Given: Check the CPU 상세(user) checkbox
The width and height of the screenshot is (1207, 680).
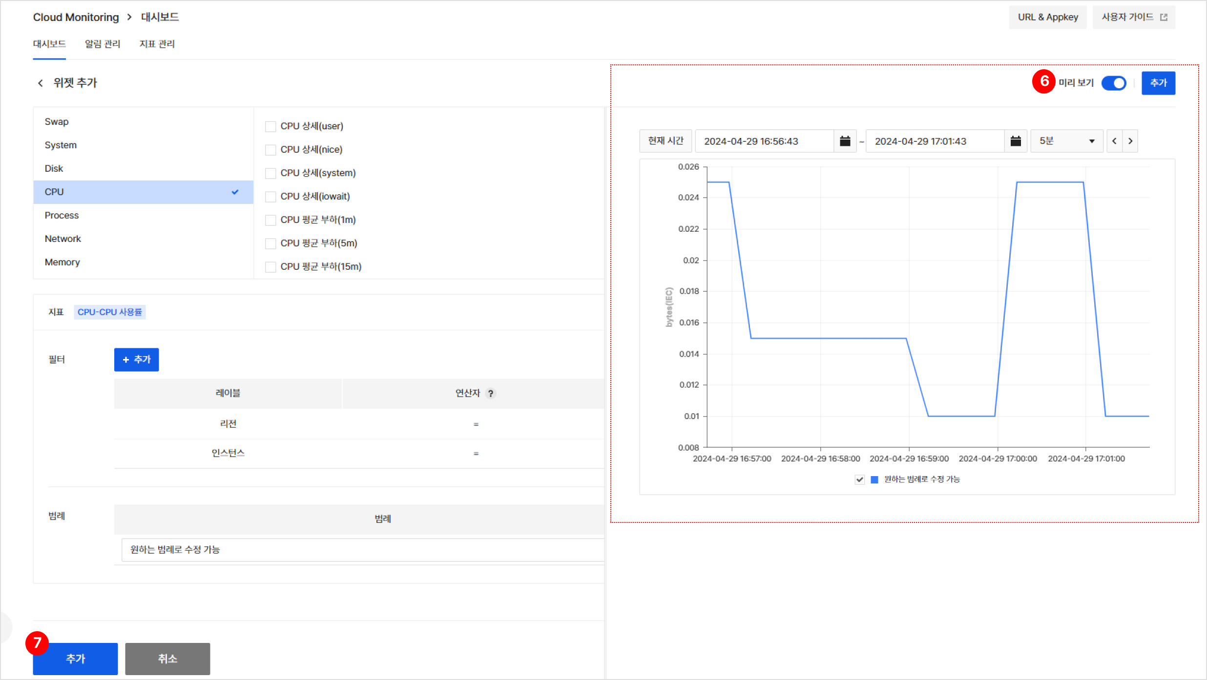Looking at the screenshot, I should [271, 126].
